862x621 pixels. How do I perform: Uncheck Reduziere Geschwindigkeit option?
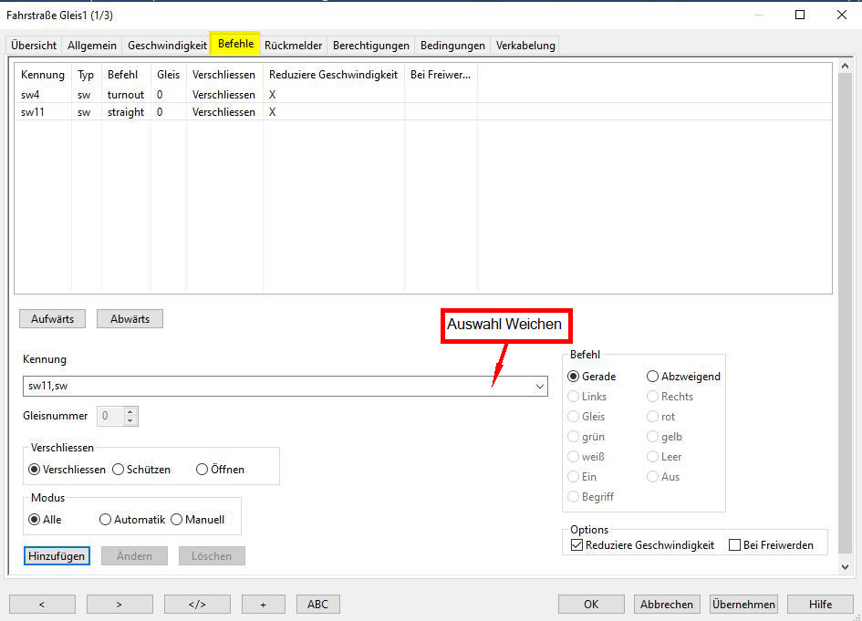pyautogui.click(x=576, y=545)
